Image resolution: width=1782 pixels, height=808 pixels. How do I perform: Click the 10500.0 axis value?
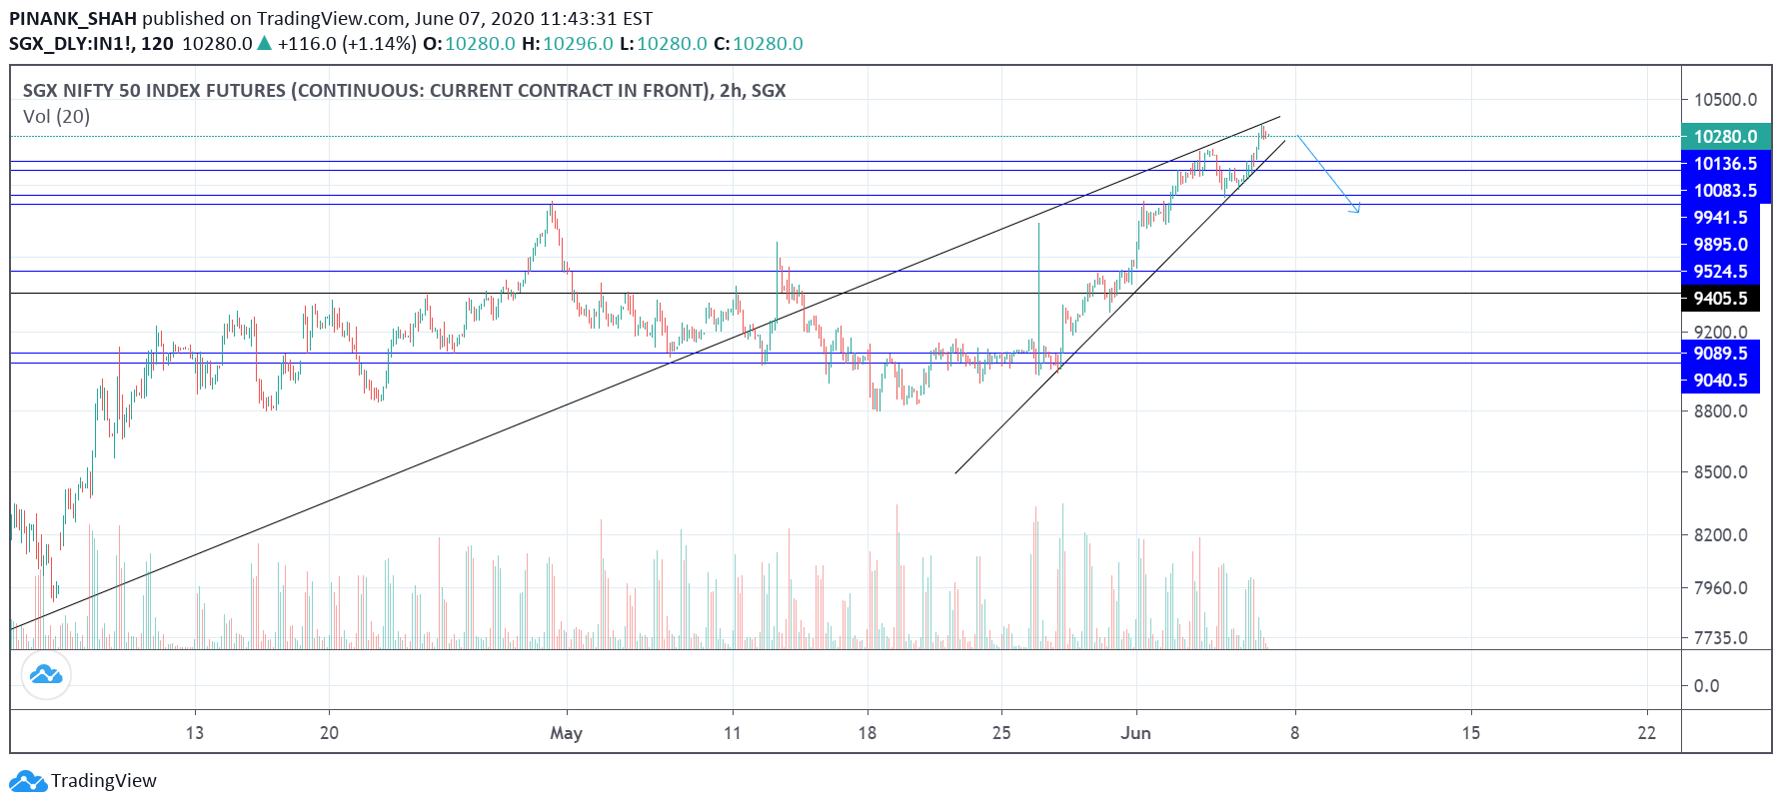tap(1725, 100)
